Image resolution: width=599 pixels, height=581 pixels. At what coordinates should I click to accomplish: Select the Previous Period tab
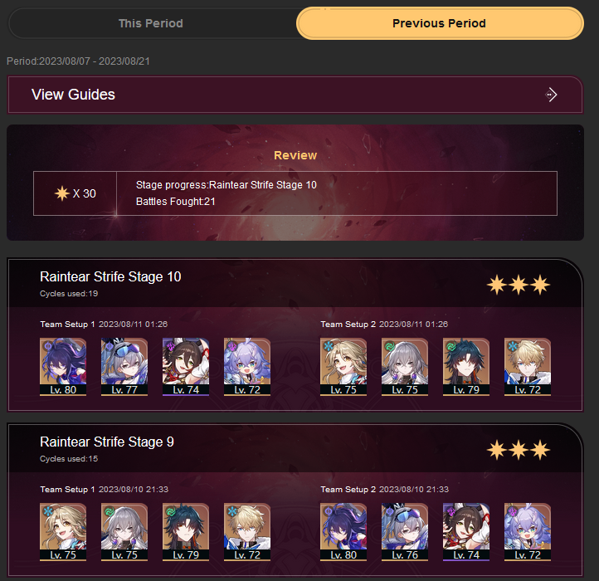pos(439,23)
